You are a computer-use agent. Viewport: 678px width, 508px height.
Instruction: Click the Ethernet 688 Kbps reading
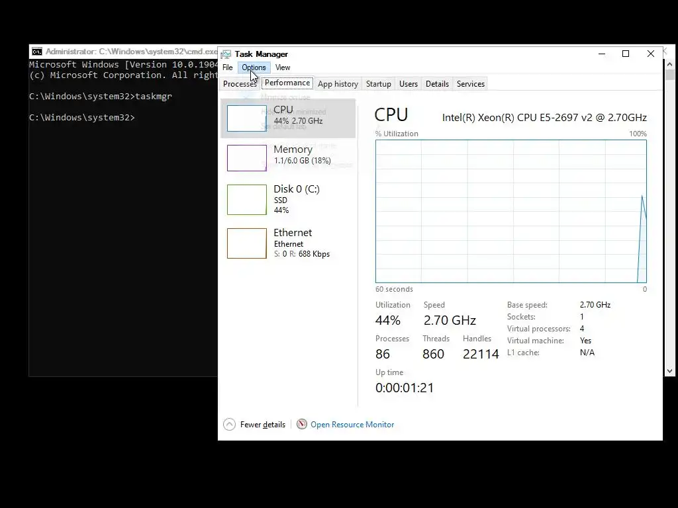(314, 254)
